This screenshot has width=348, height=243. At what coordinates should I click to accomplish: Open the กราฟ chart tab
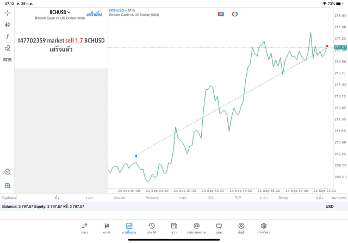coord(107,228)
